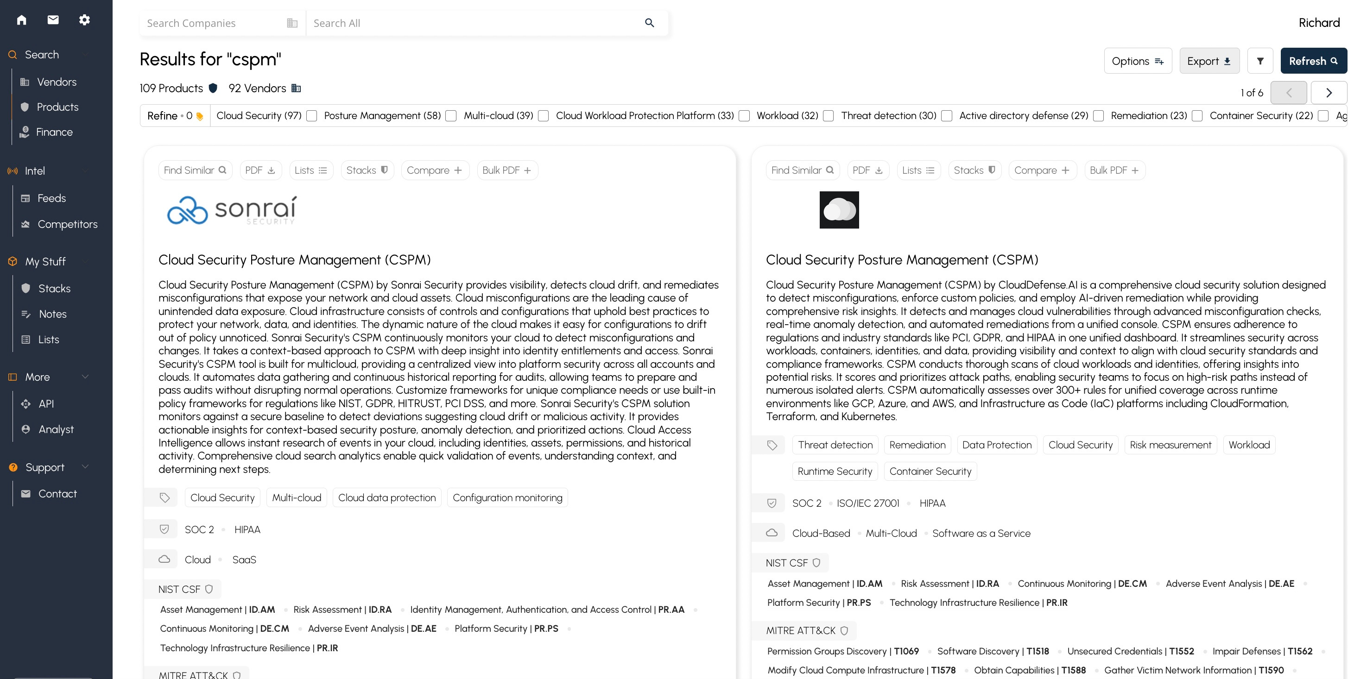
Task: Open the Options dropdown button
Action: coord(1138,61)
